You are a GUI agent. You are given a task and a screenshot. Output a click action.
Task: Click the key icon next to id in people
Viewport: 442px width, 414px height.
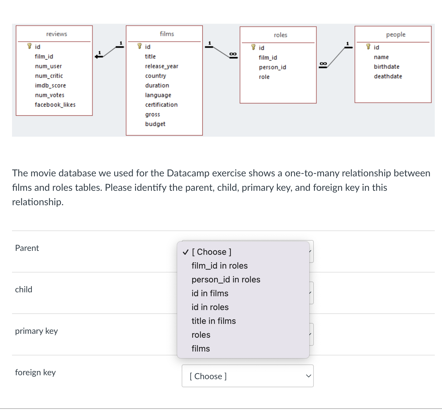[x=368, y=47]
